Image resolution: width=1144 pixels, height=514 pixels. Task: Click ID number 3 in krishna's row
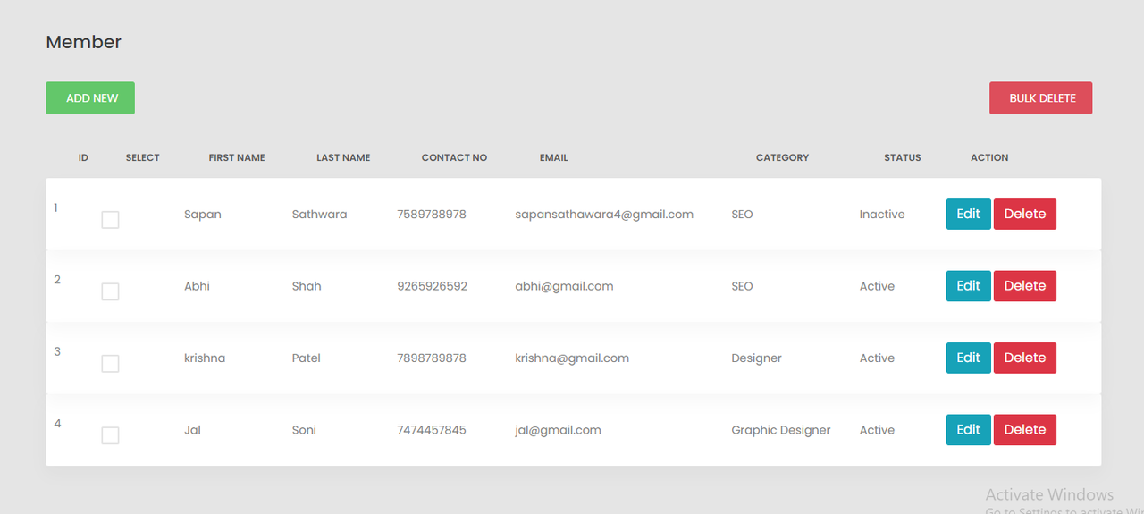[x=57, y=351]
